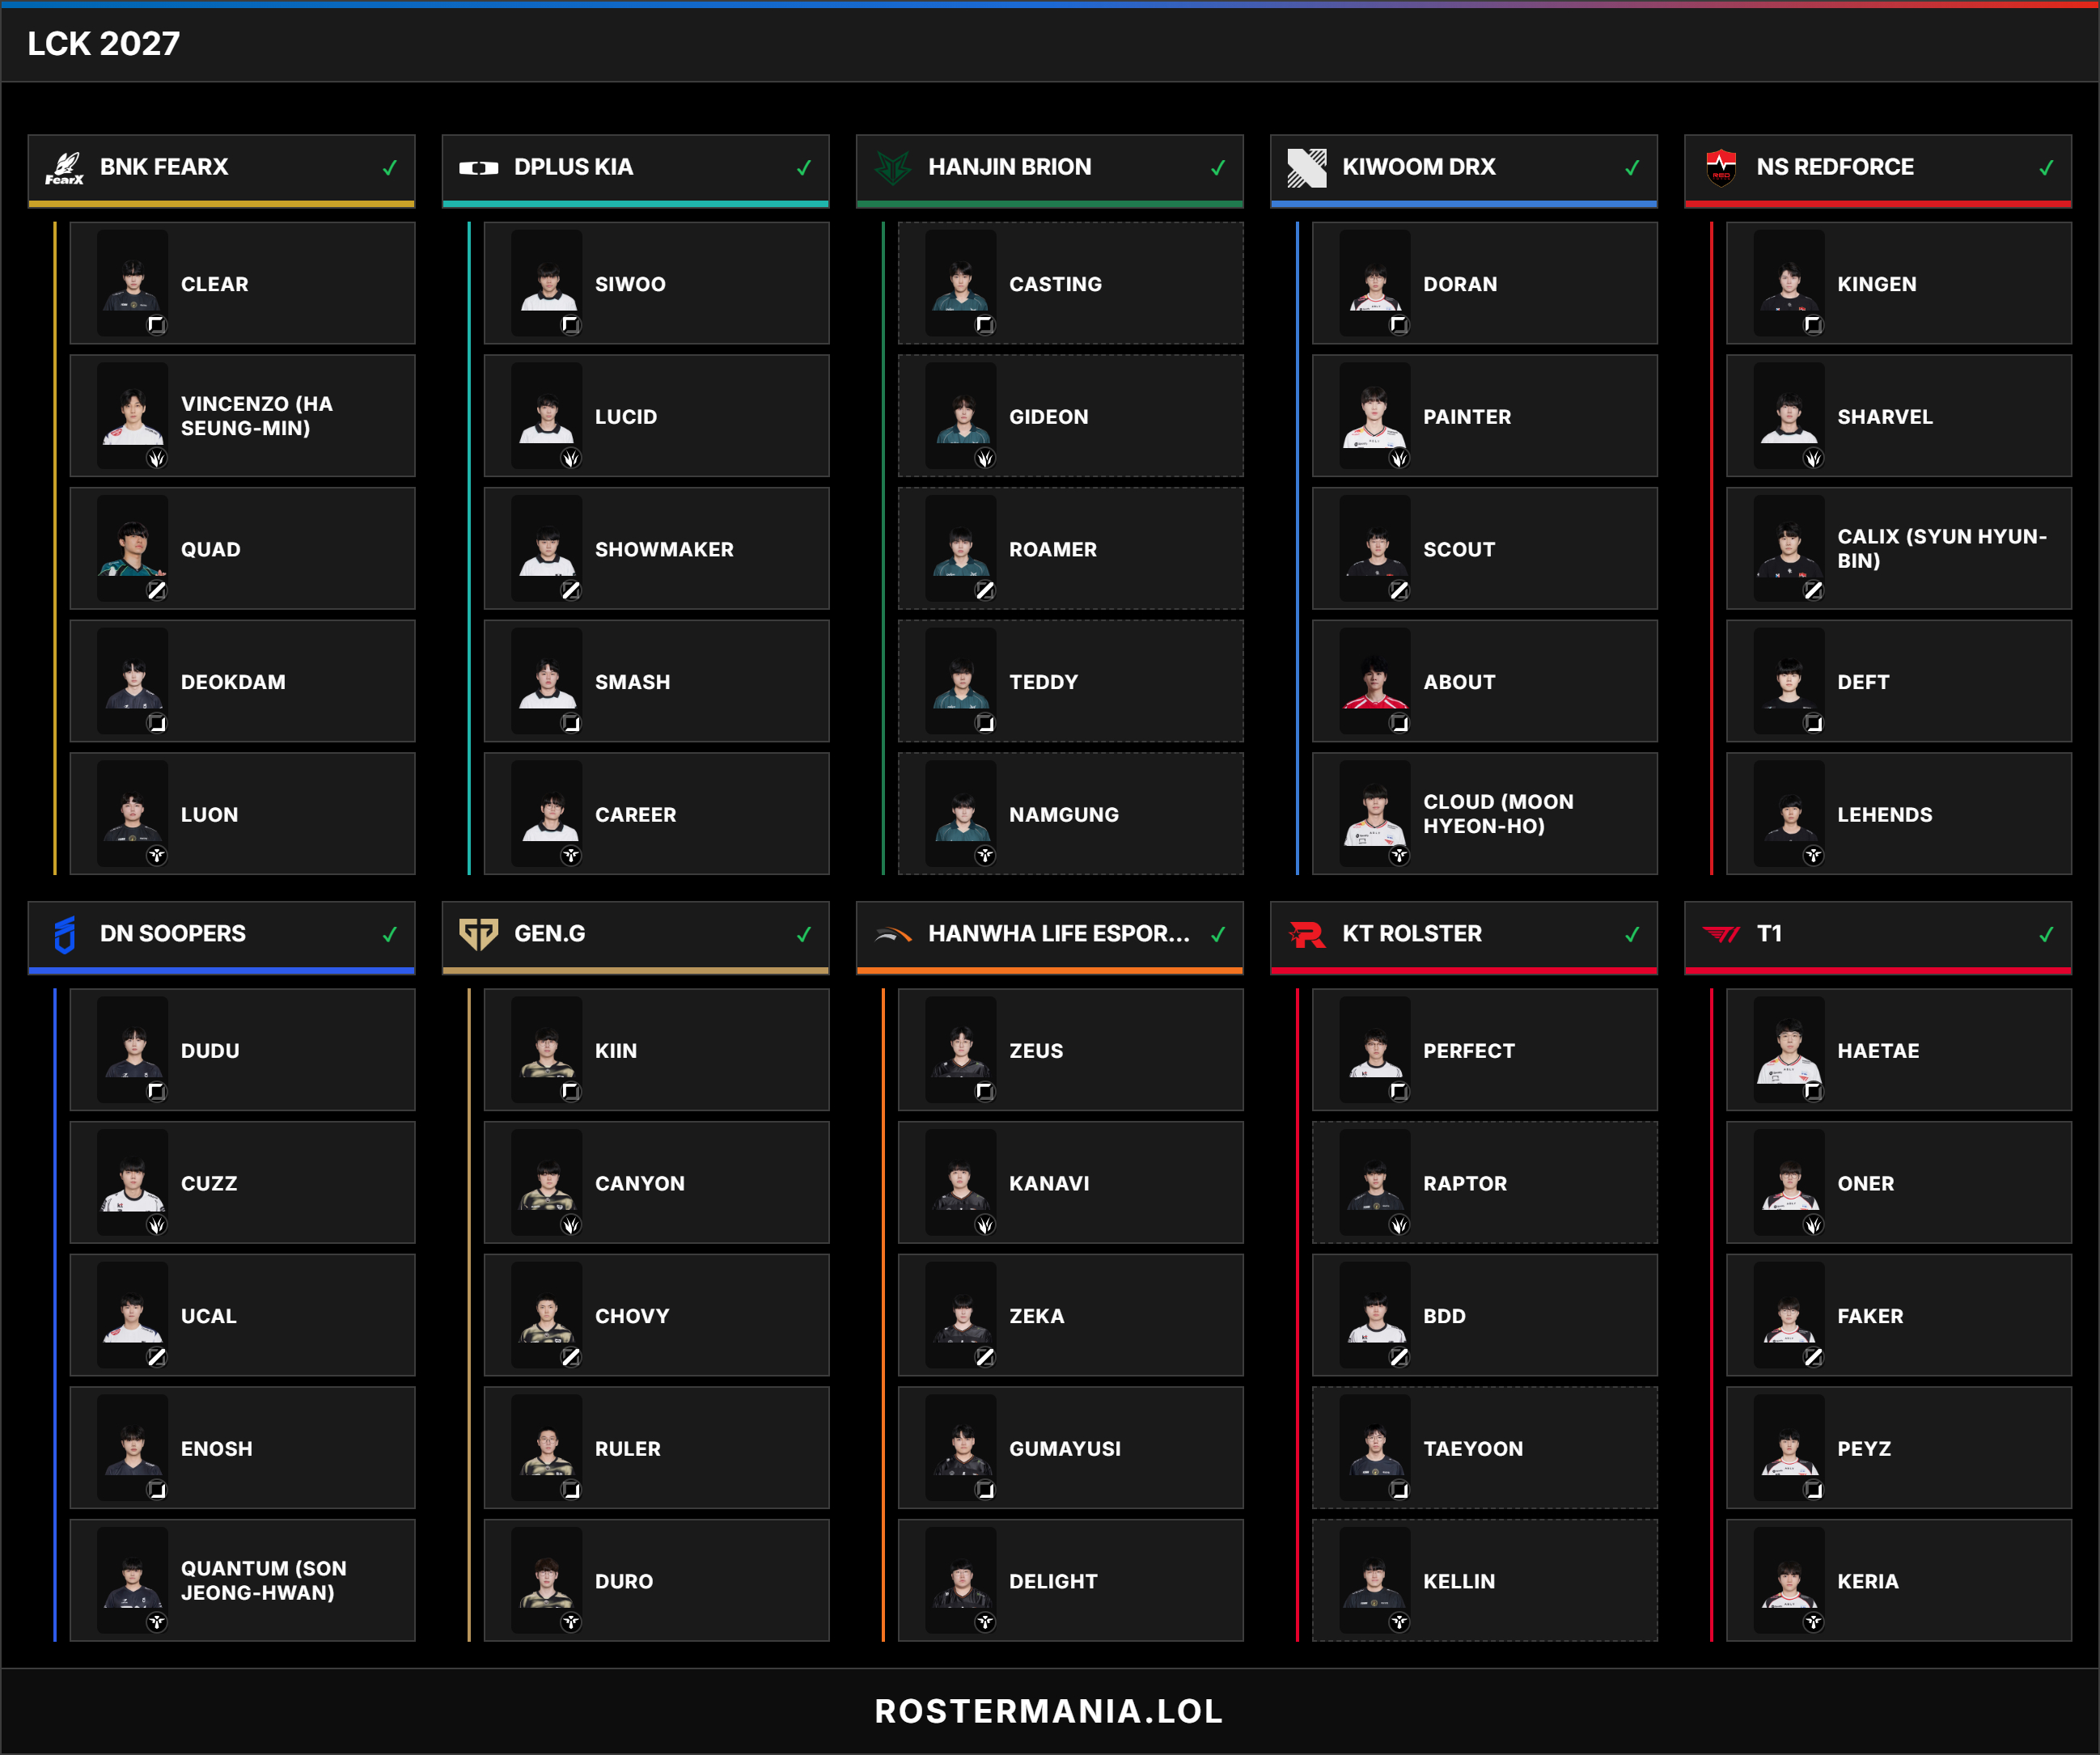Viewport: 2100px width, 1755px height.
Task: Open the ROSTERMANIA.LOL footer link
Action: (1049, 1711)
